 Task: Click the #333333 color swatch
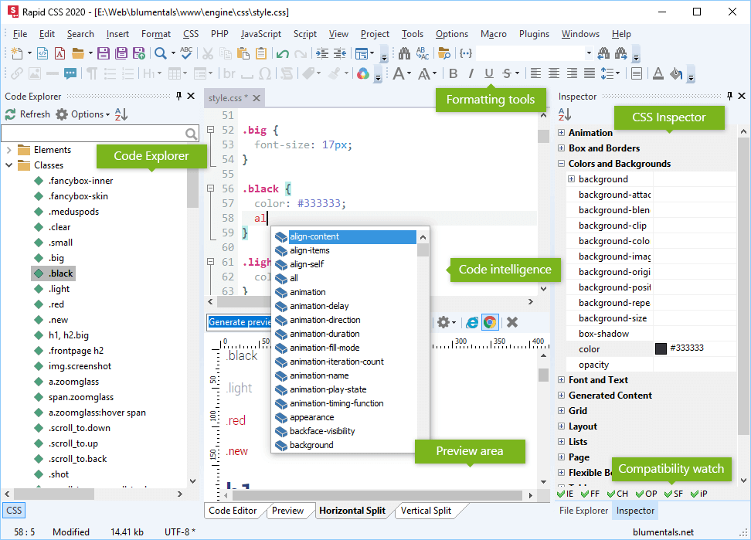661,348
